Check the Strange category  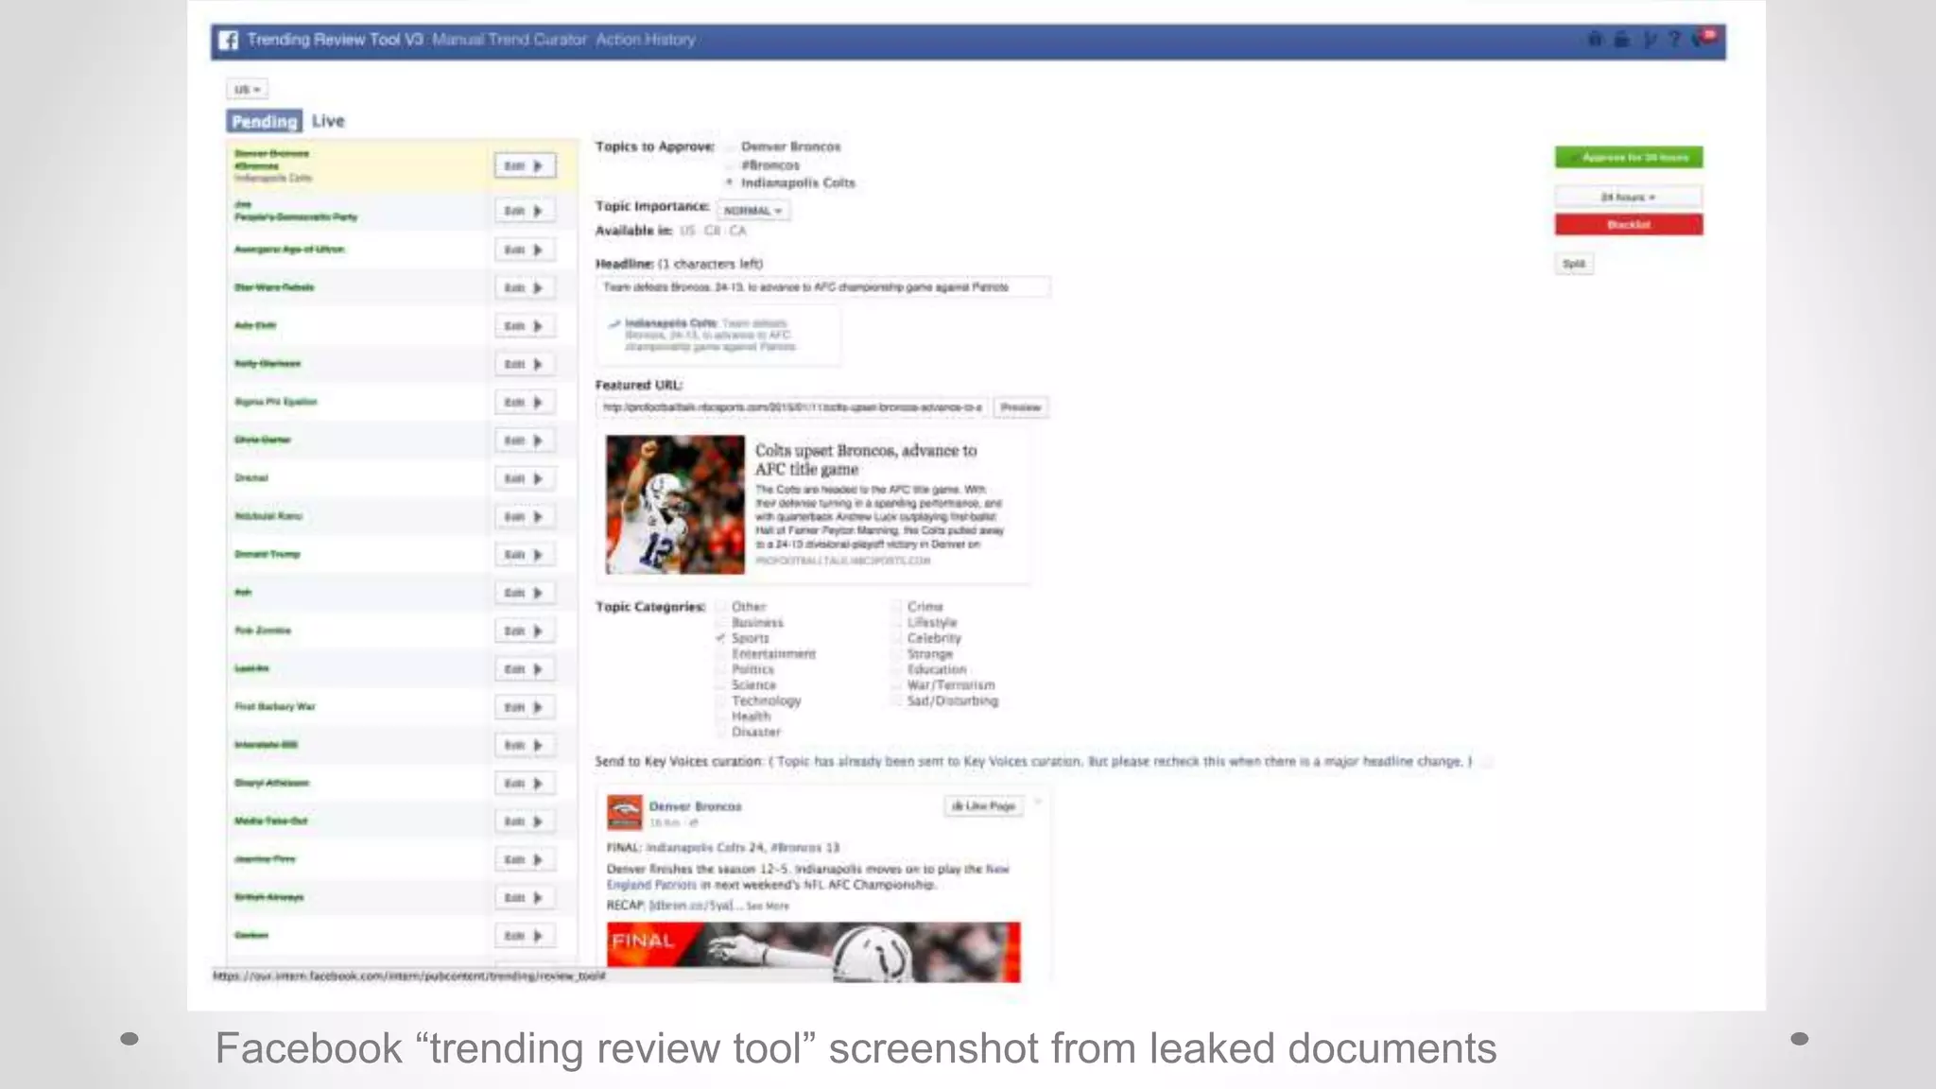coord(896,654)
